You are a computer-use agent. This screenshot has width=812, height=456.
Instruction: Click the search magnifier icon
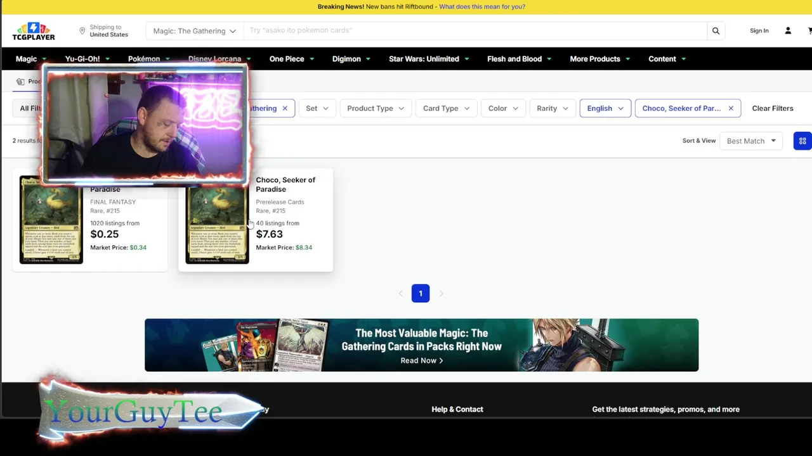click(716, 30)
